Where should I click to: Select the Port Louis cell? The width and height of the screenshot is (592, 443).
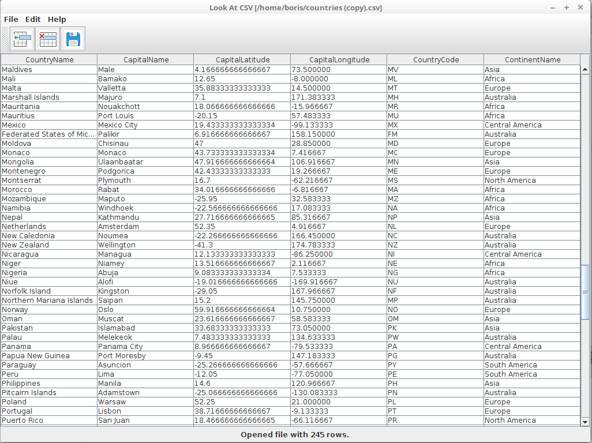tap(146, 116)
